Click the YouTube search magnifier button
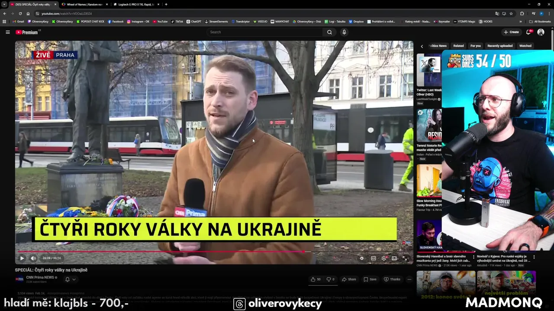The height and width of the screenshot is (311, 554). pyautogui.click(x=329, y=32)
